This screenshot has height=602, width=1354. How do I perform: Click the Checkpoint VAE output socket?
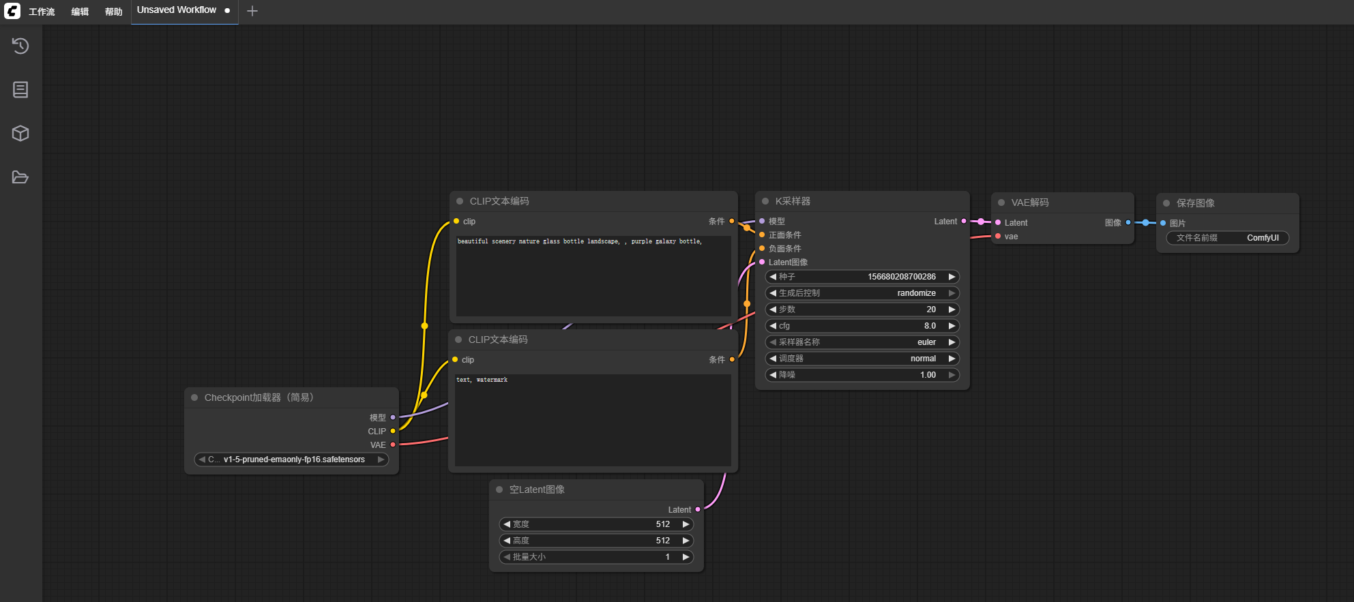point(393,445)
